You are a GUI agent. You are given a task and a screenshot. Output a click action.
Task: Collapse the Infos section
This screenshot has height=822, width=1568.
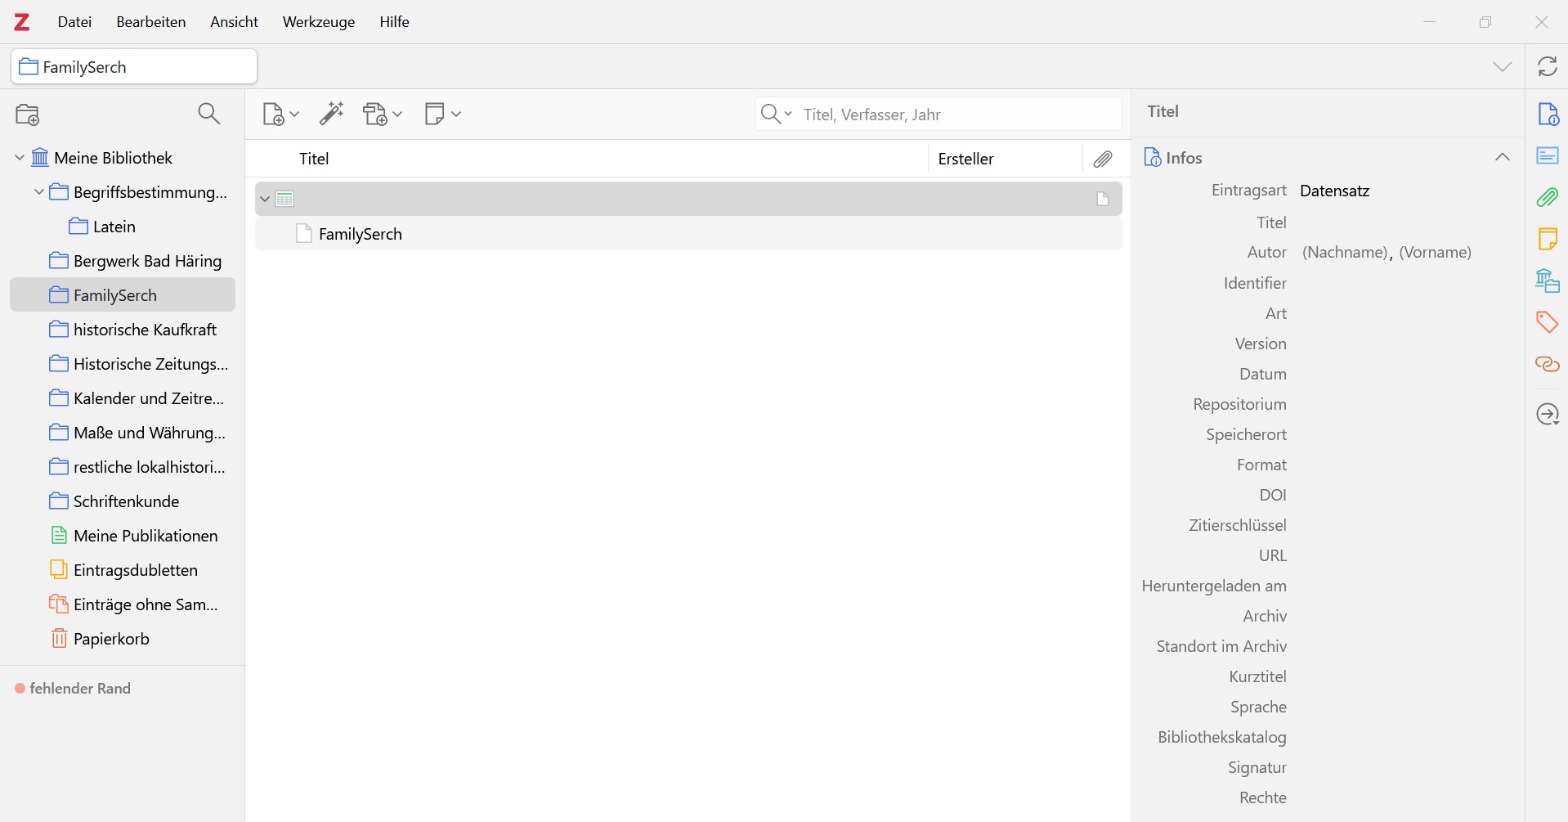coord(1503,158)
